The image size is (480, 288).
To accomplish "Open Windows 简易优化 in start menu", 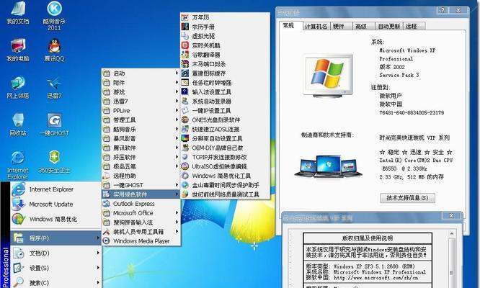I will point(55,219).
